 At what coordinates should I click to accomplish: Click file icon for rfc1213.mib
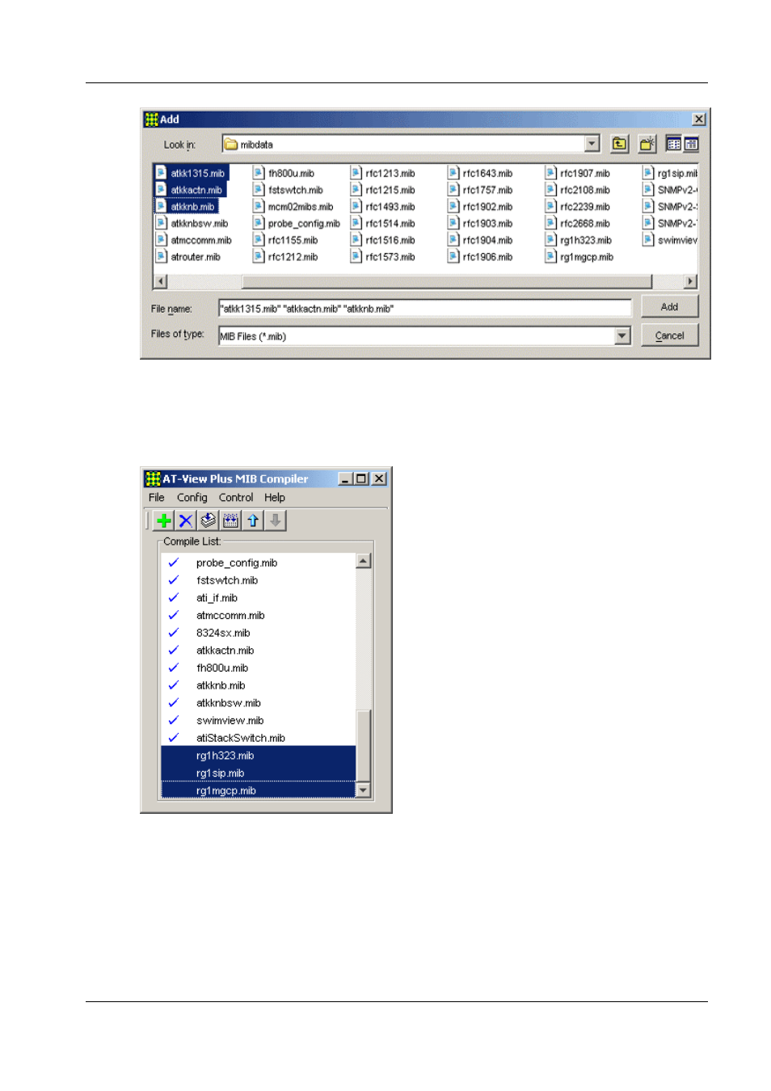356,173
